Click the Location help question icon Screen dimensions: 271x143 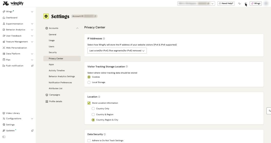[x=99, y=97]
